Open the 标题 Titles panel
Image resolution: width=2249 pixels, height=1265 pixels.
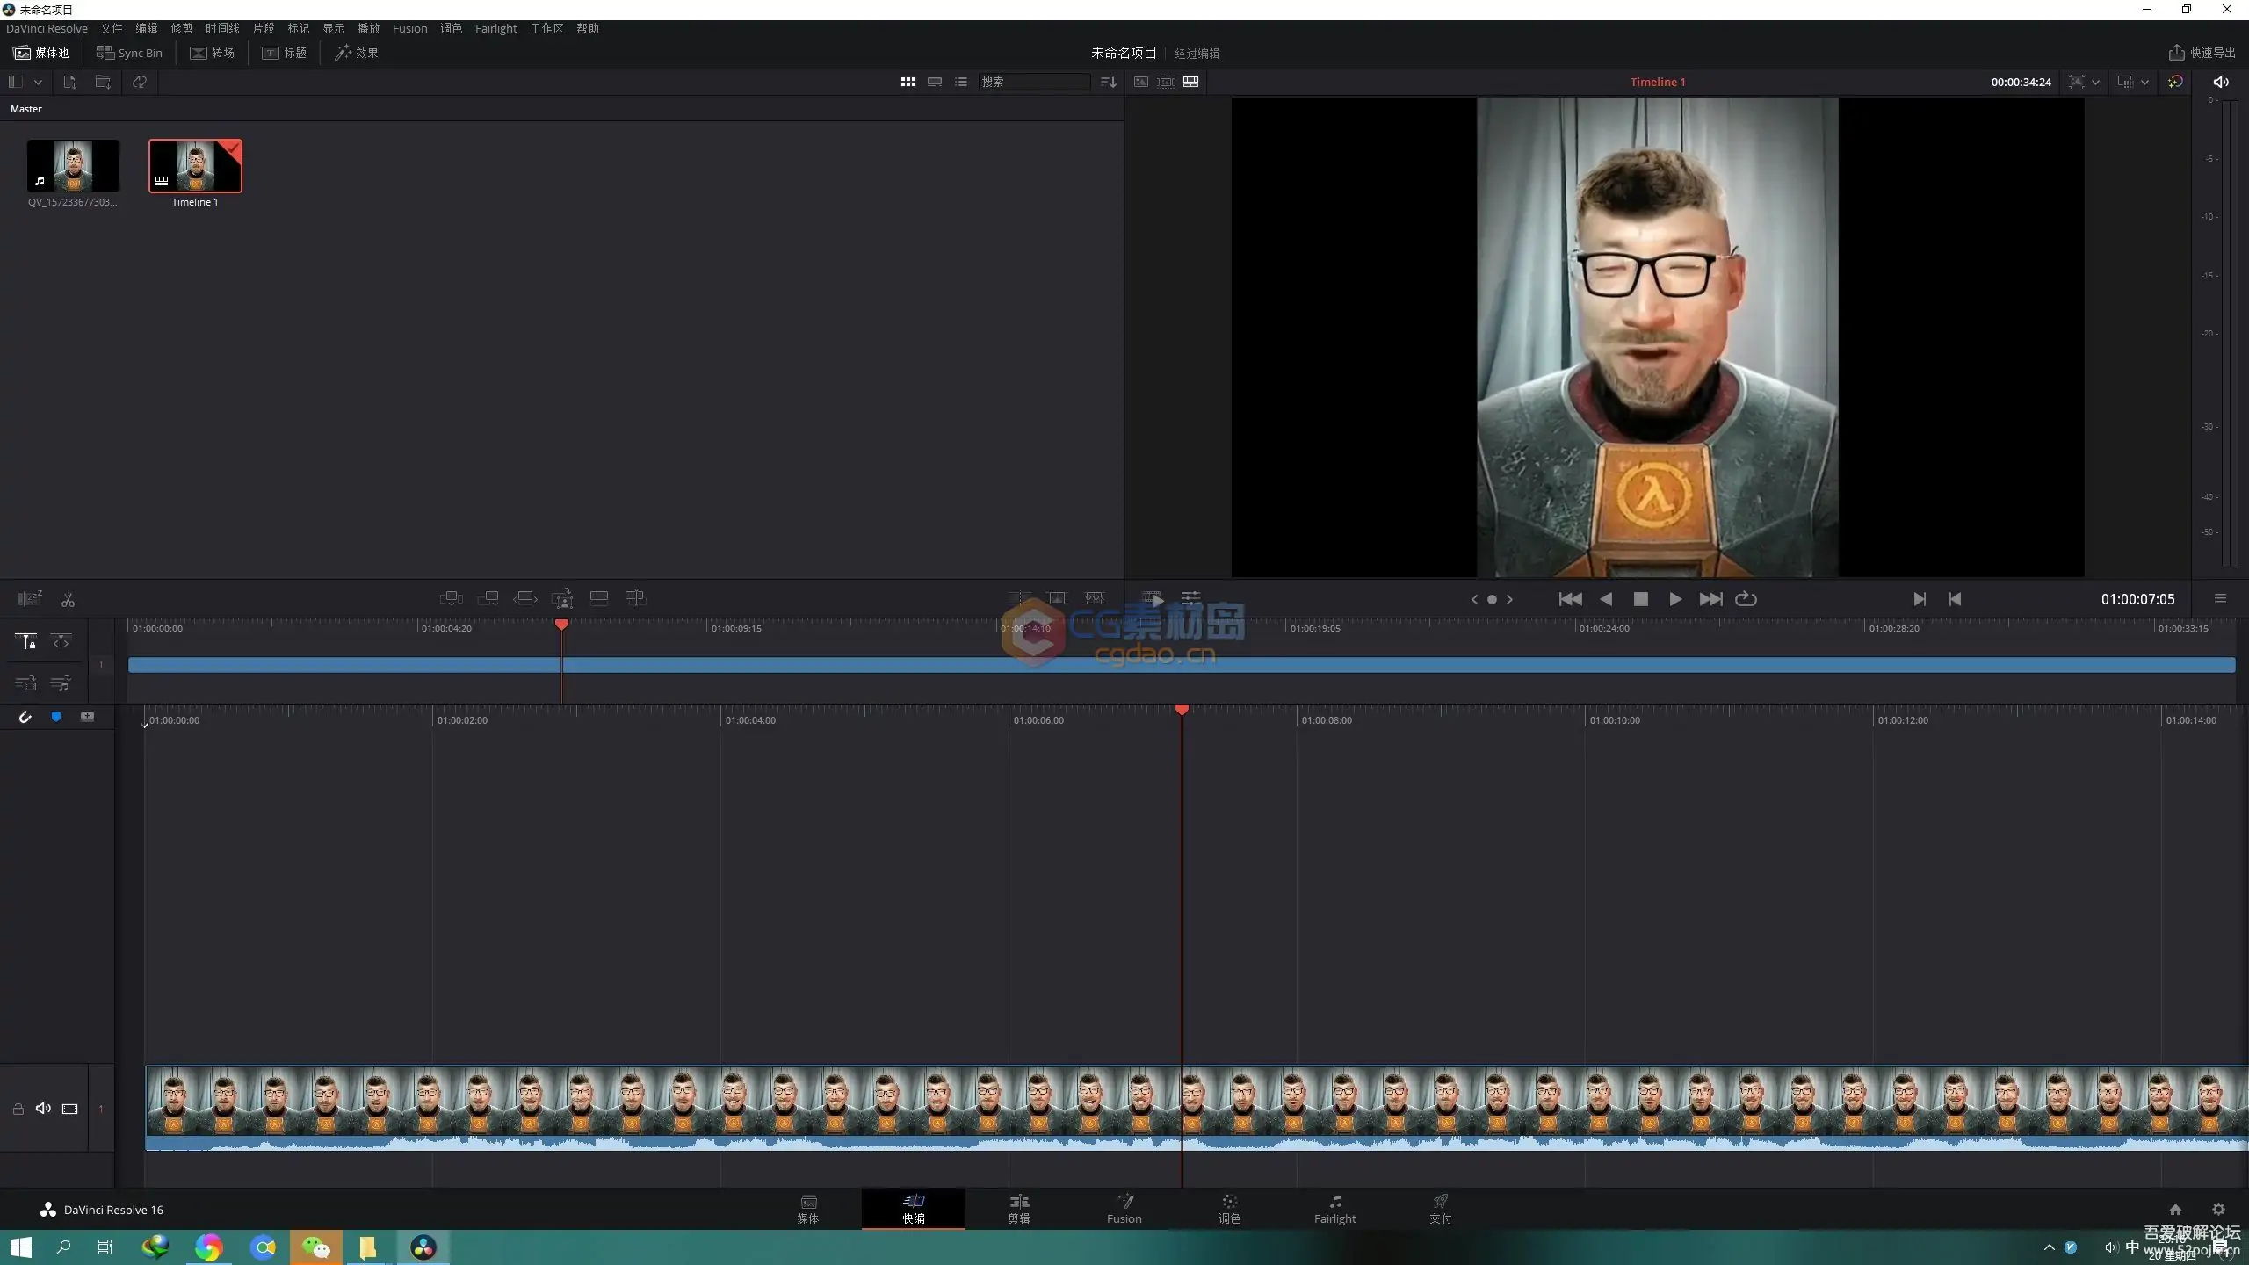tap(284, 53)
